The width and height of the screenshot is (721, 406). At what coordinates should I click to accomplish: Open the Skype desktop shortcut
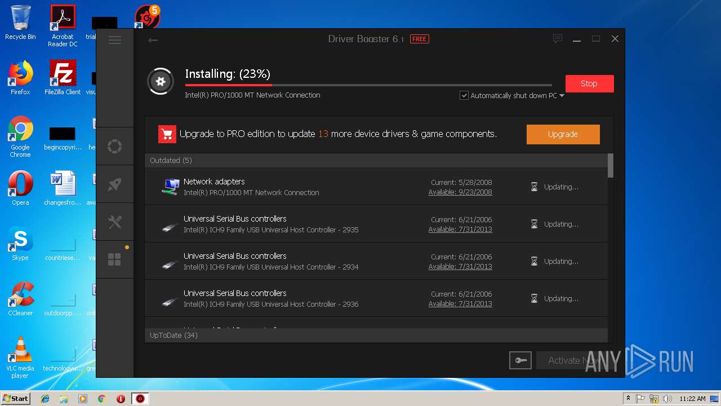(x=20, y=244)
